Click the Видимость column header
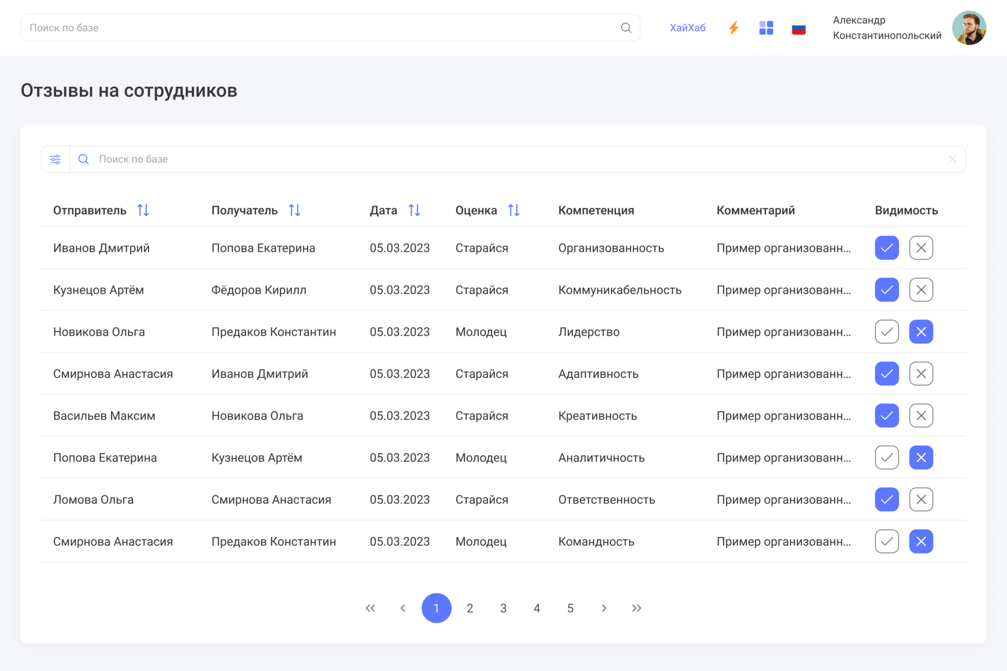Viewport: 1007px width, 671px height. [906, 210]
